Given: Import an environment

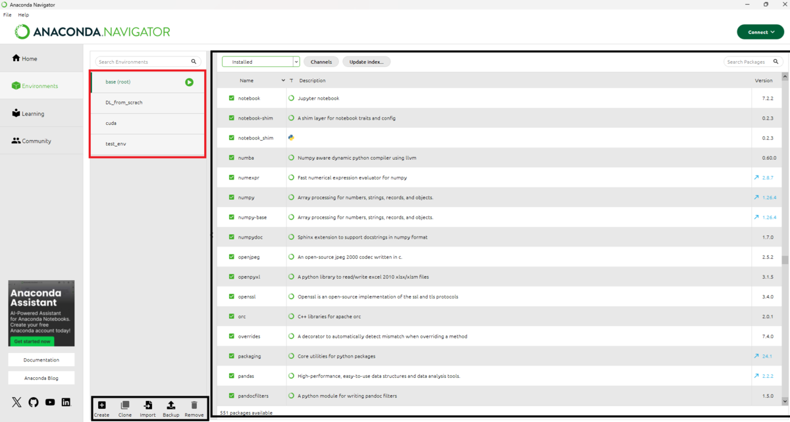Looking at the screenshot, I should coord(147,409).
